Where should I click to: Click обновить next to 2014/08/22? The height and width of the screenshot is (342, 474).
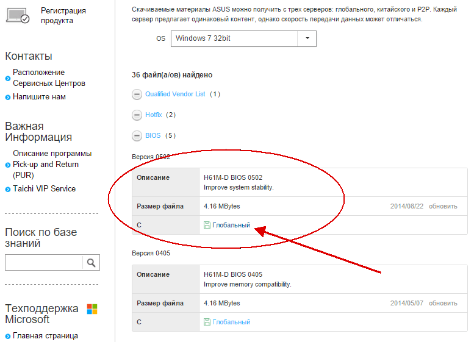[443, 206]
